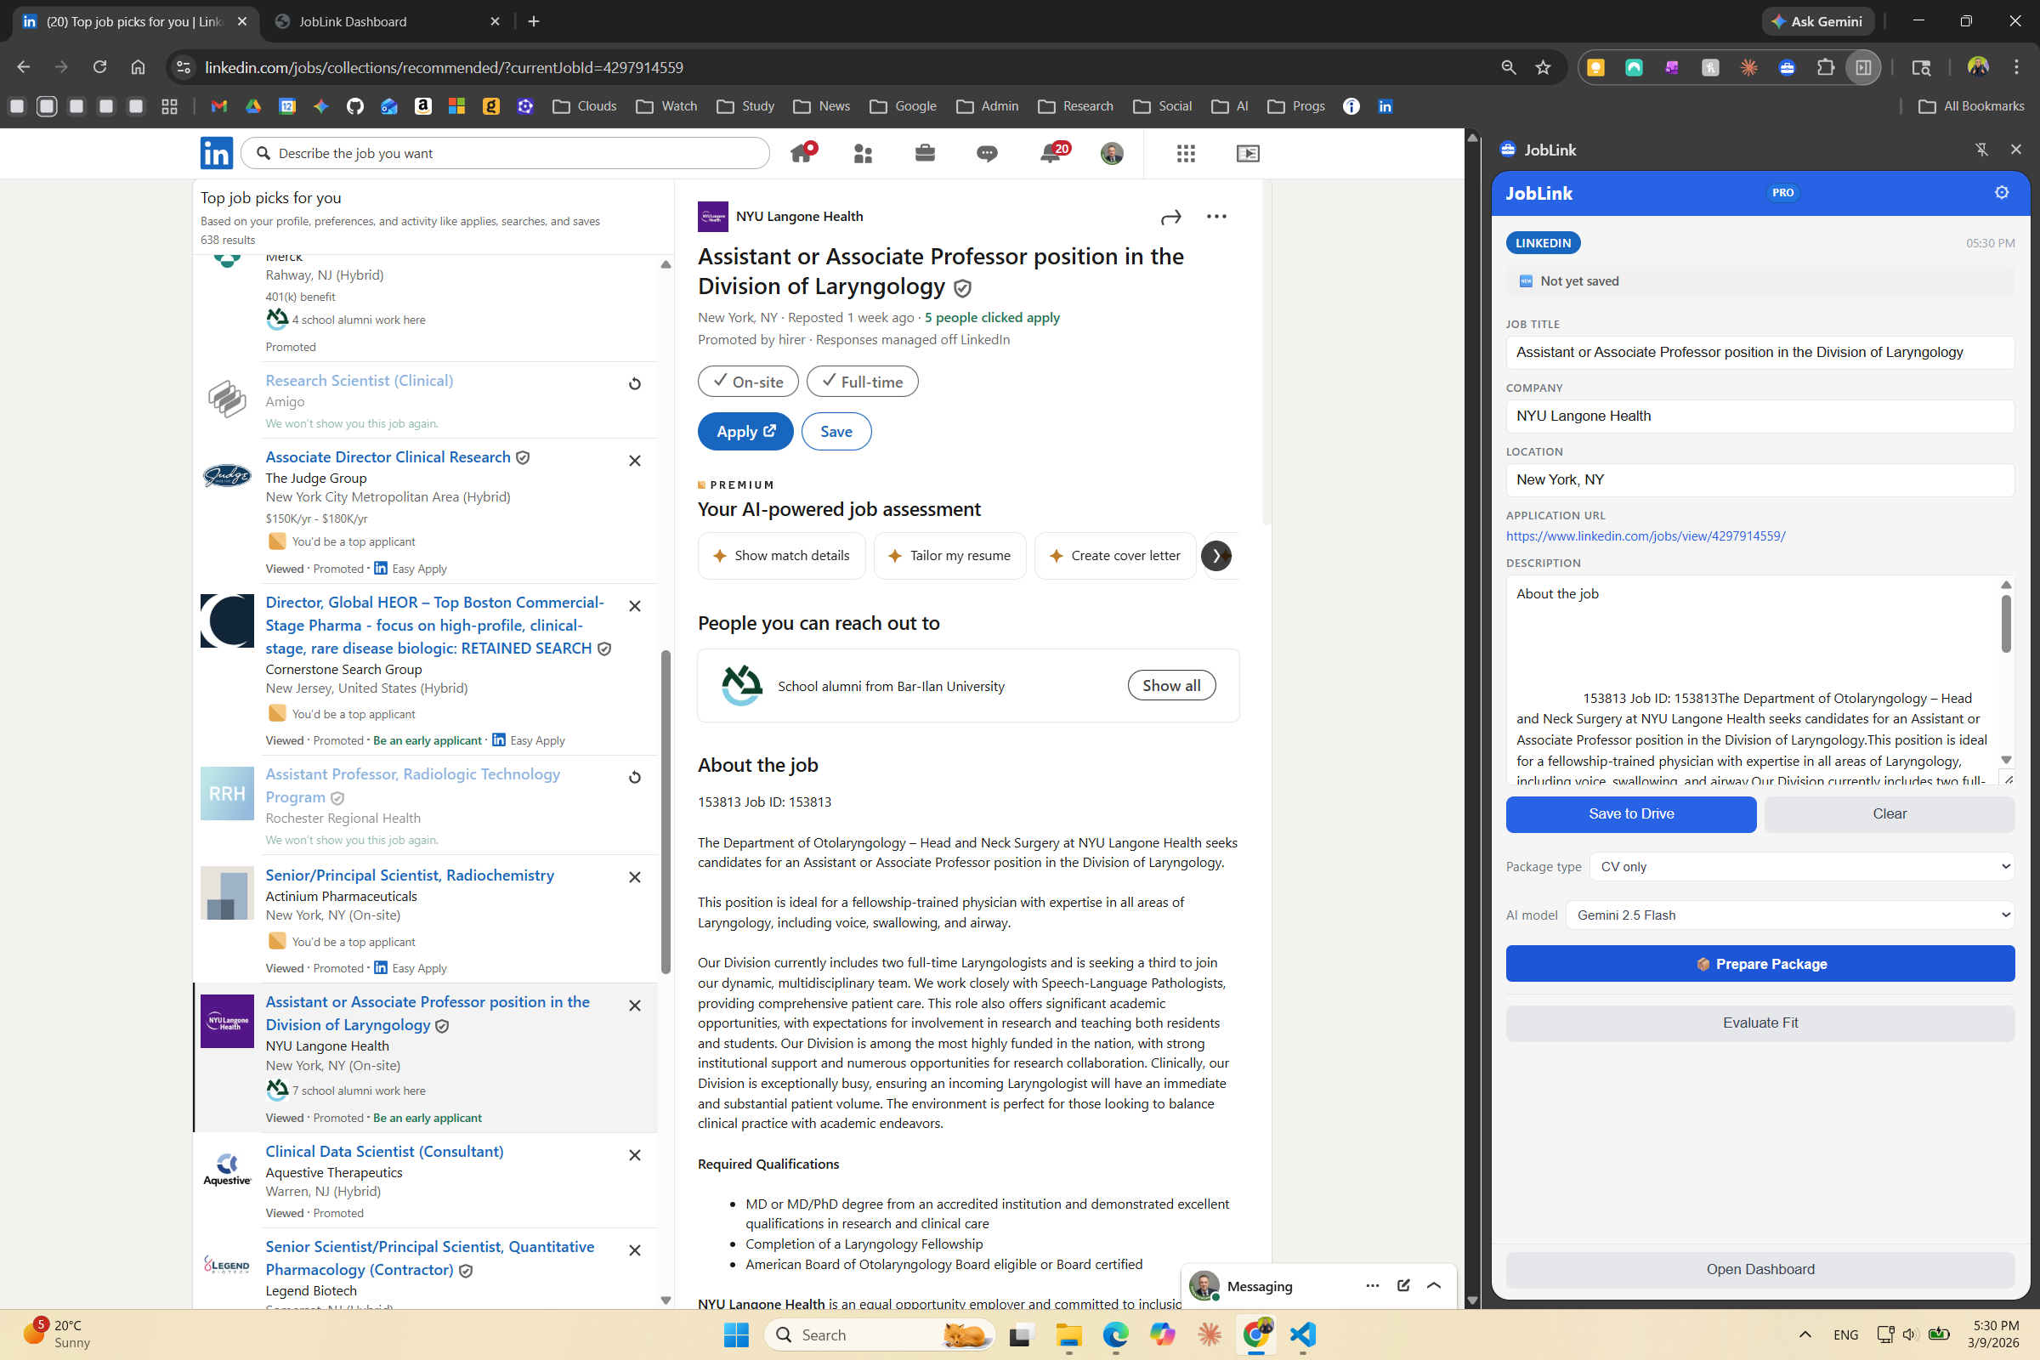The image size is (2040, 1360).
Task: Click Clear button in JobLink
Action: (x=1889, y=813)
